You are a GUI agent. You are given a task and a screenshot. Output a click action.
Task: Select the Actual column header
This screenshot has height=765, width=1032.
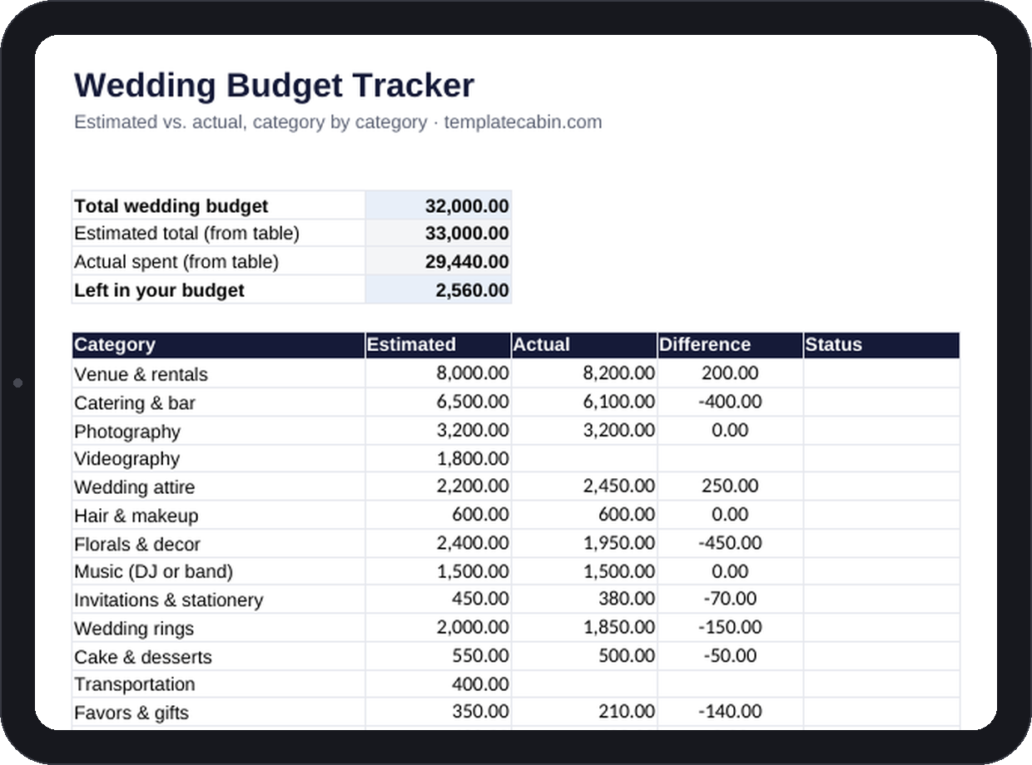tap(584, 345)
